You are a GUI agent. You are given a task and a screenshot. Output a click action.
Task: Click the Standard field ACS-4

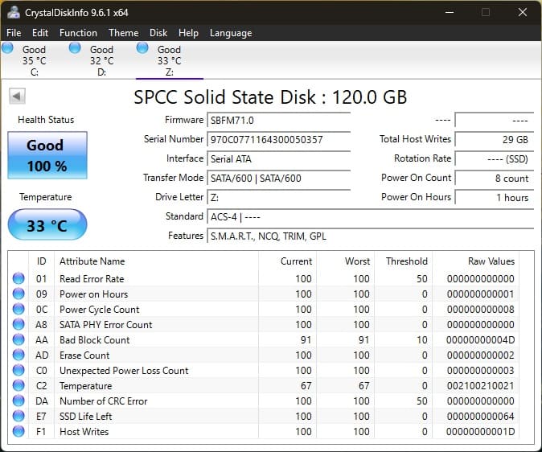(x=371, y=217)
